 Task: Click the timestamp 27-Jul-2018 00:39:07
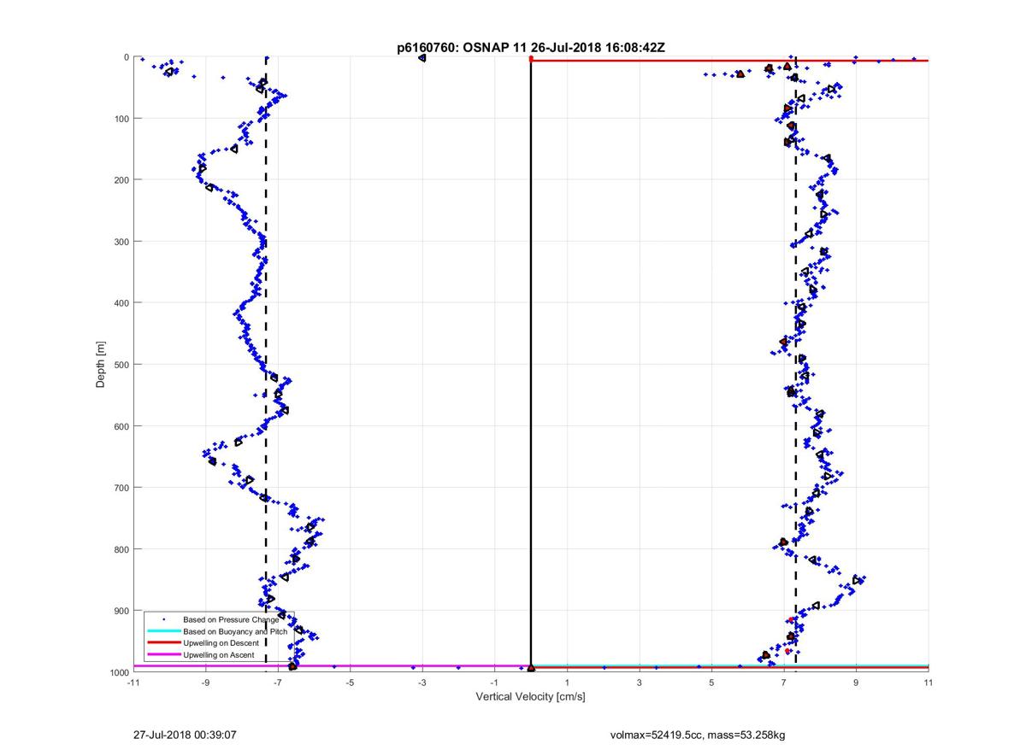click(x=186, y=734)
